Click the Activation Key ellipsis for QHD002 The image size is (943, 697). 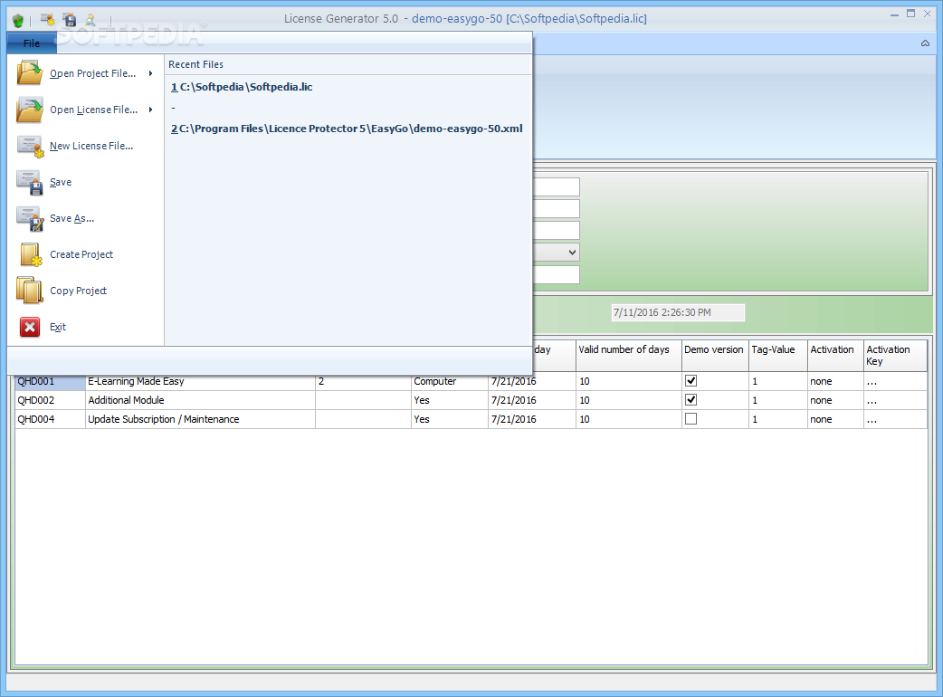click(x=895, y=400)
